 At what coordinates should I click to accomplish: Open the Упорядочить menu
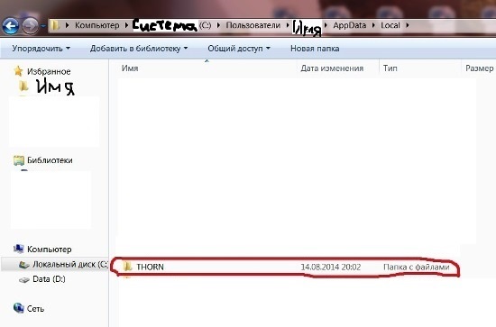41,49
